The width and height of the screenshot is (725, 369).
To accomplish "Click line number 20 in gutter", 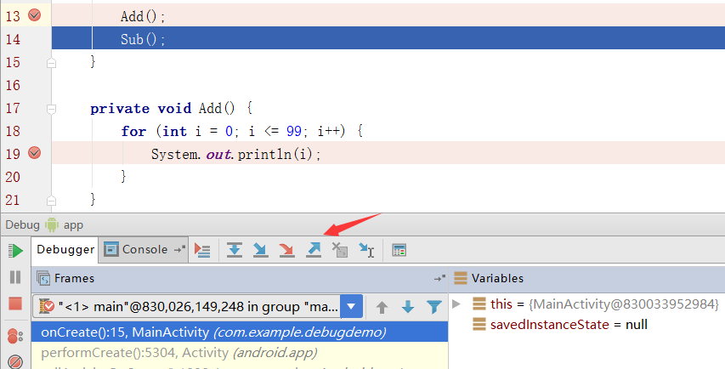I will click(13, 177).
